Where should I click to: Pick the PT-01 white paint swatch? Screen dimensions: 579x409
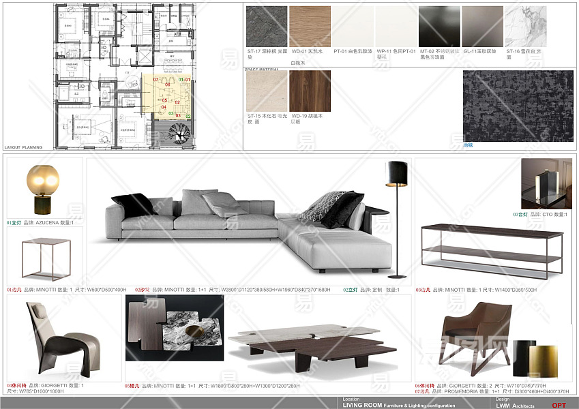353,27
